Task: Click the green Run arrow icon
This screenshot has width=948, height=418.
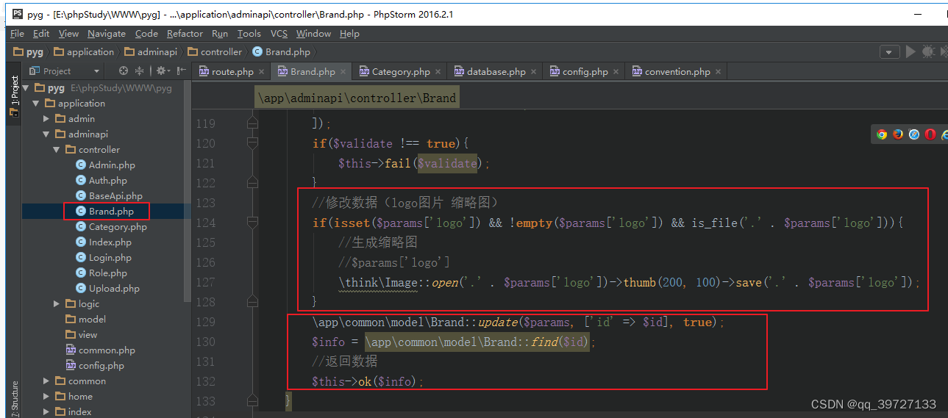Action: 910,51
